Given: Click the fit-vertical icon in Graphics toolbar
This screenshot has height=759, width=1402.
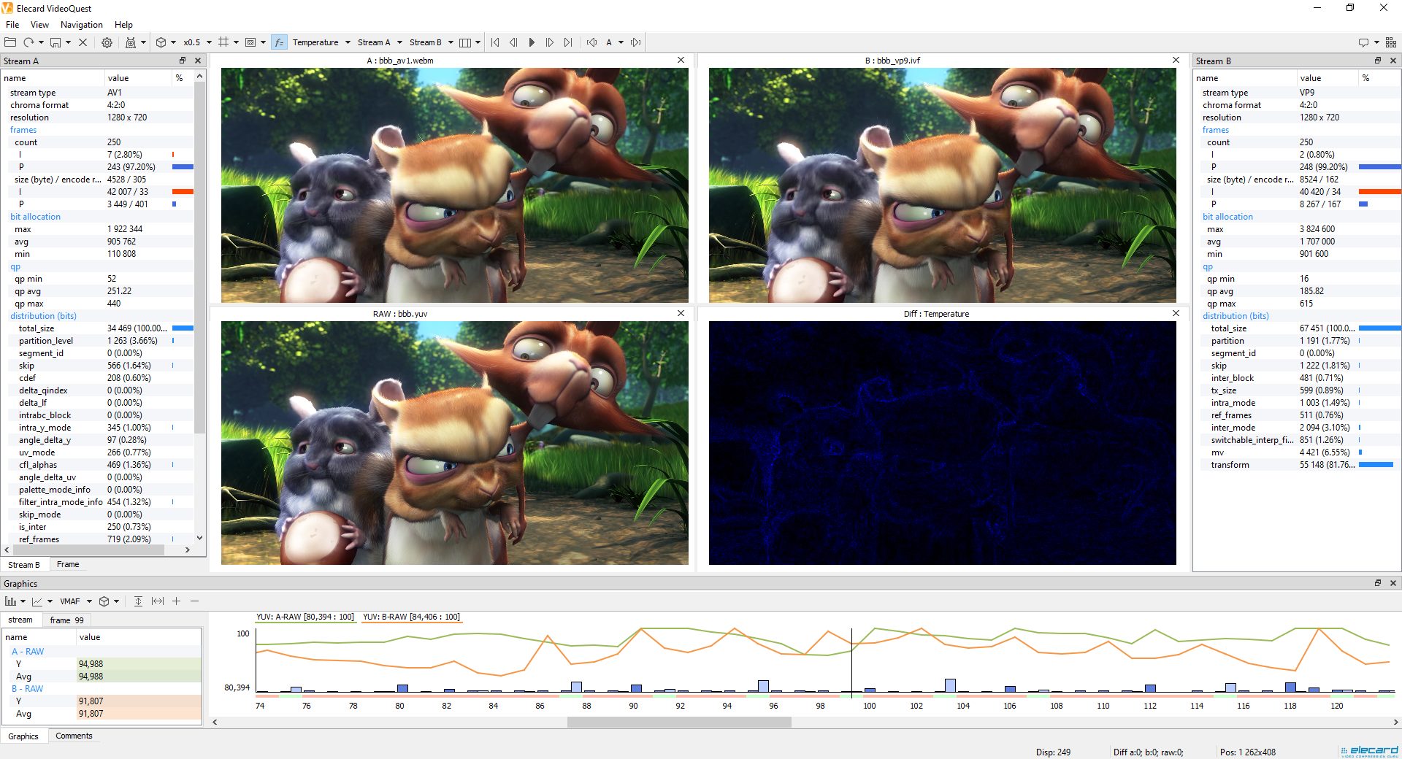Looking at the screenshot, I should (138, 601).
